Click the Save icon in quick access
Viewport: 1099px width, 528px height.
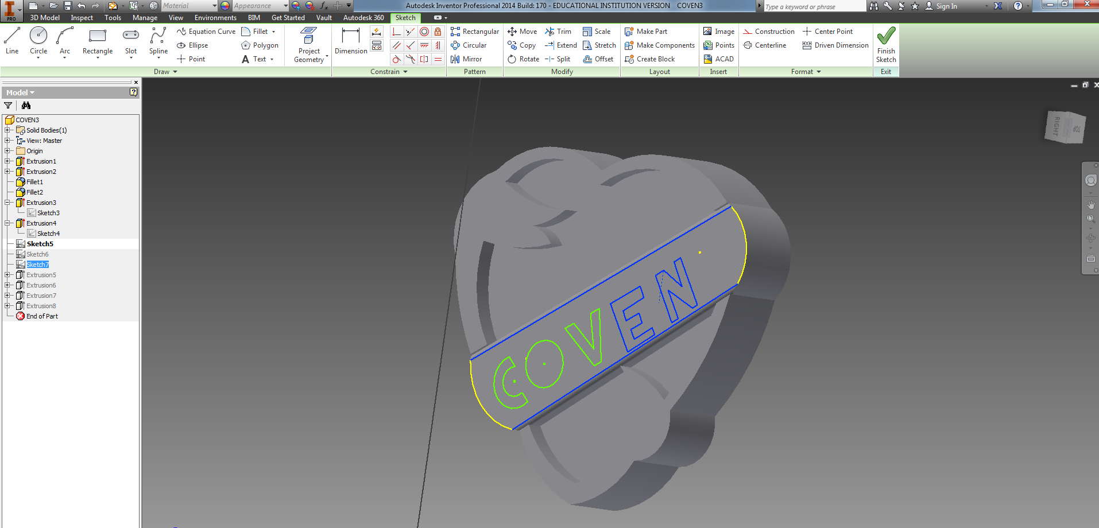[x=67, y=6]
